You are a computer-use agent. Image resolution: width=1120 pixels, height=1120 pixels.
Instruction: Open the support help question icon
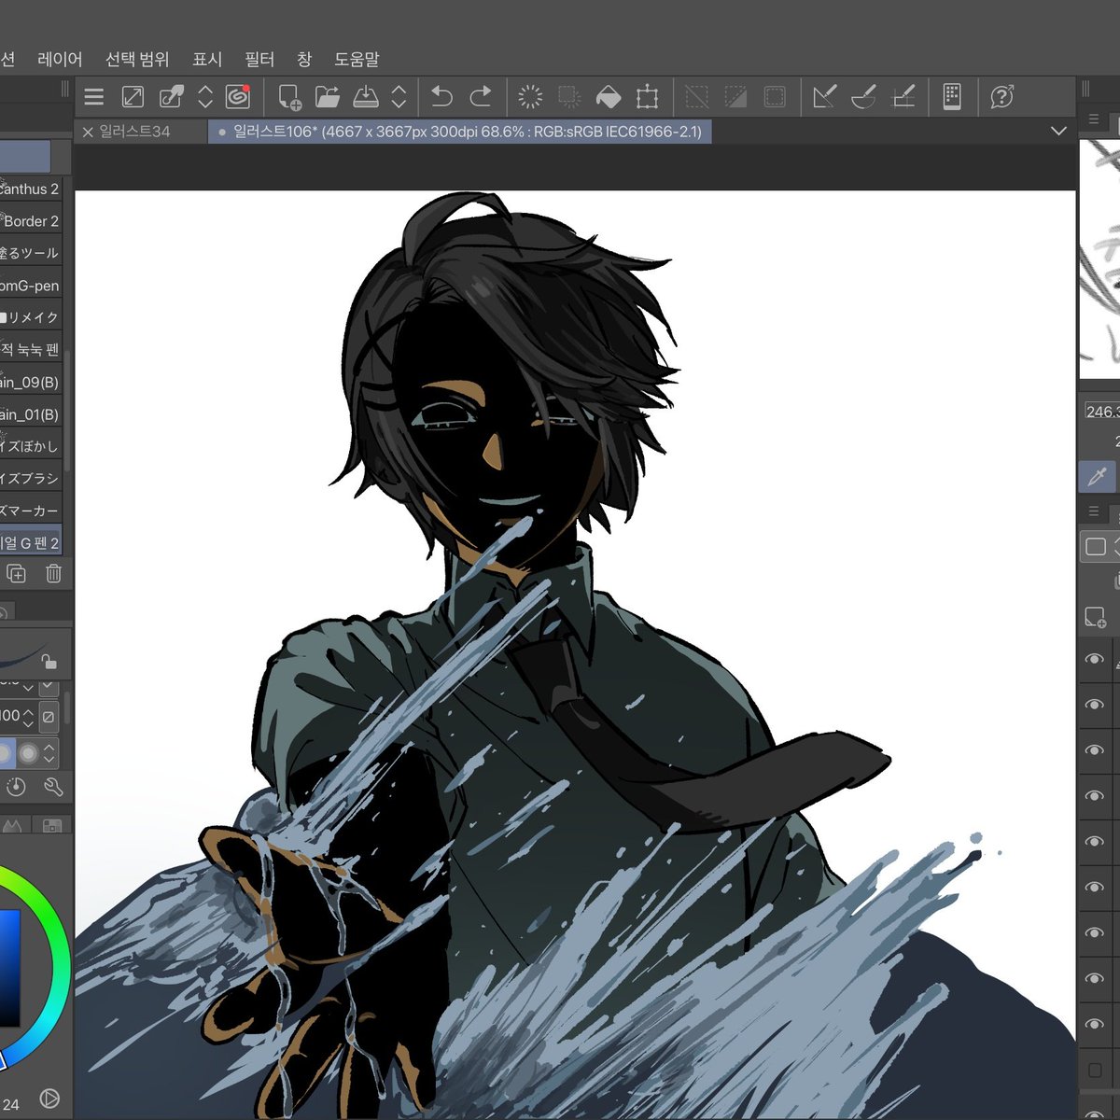pyautogui.click(x=1001, y=97)
